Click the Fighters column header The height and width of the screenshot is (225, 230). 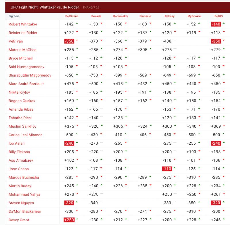tap(14, 16)
